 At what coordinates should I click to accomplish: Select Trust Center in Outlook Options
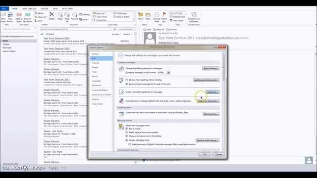101,104
